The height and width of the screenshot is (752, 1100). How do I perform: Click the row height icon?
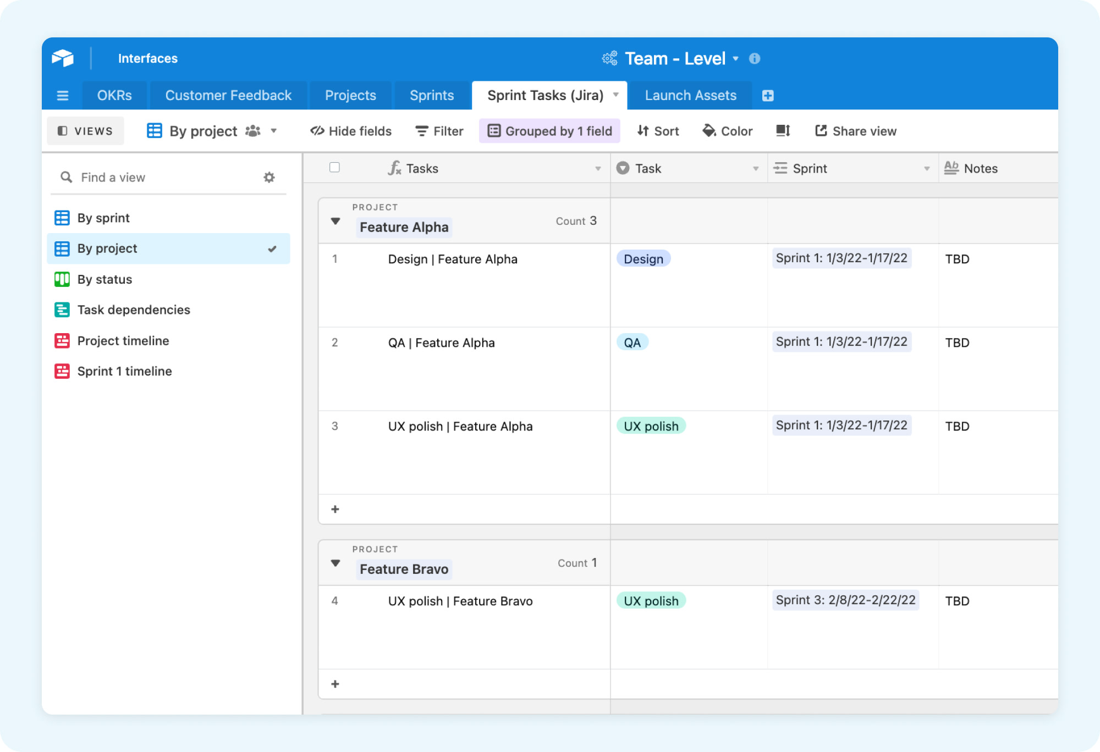(783, 131)
